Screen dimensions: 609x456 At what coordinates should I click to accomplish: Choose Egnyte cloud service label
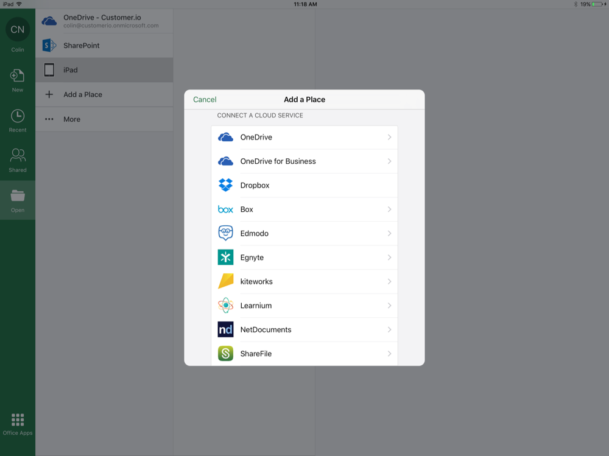(252, 258)
